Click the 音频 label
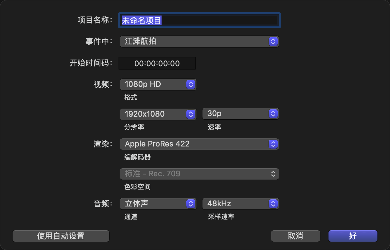This screenshot has width=390, height=250. (x=103, y=204)
